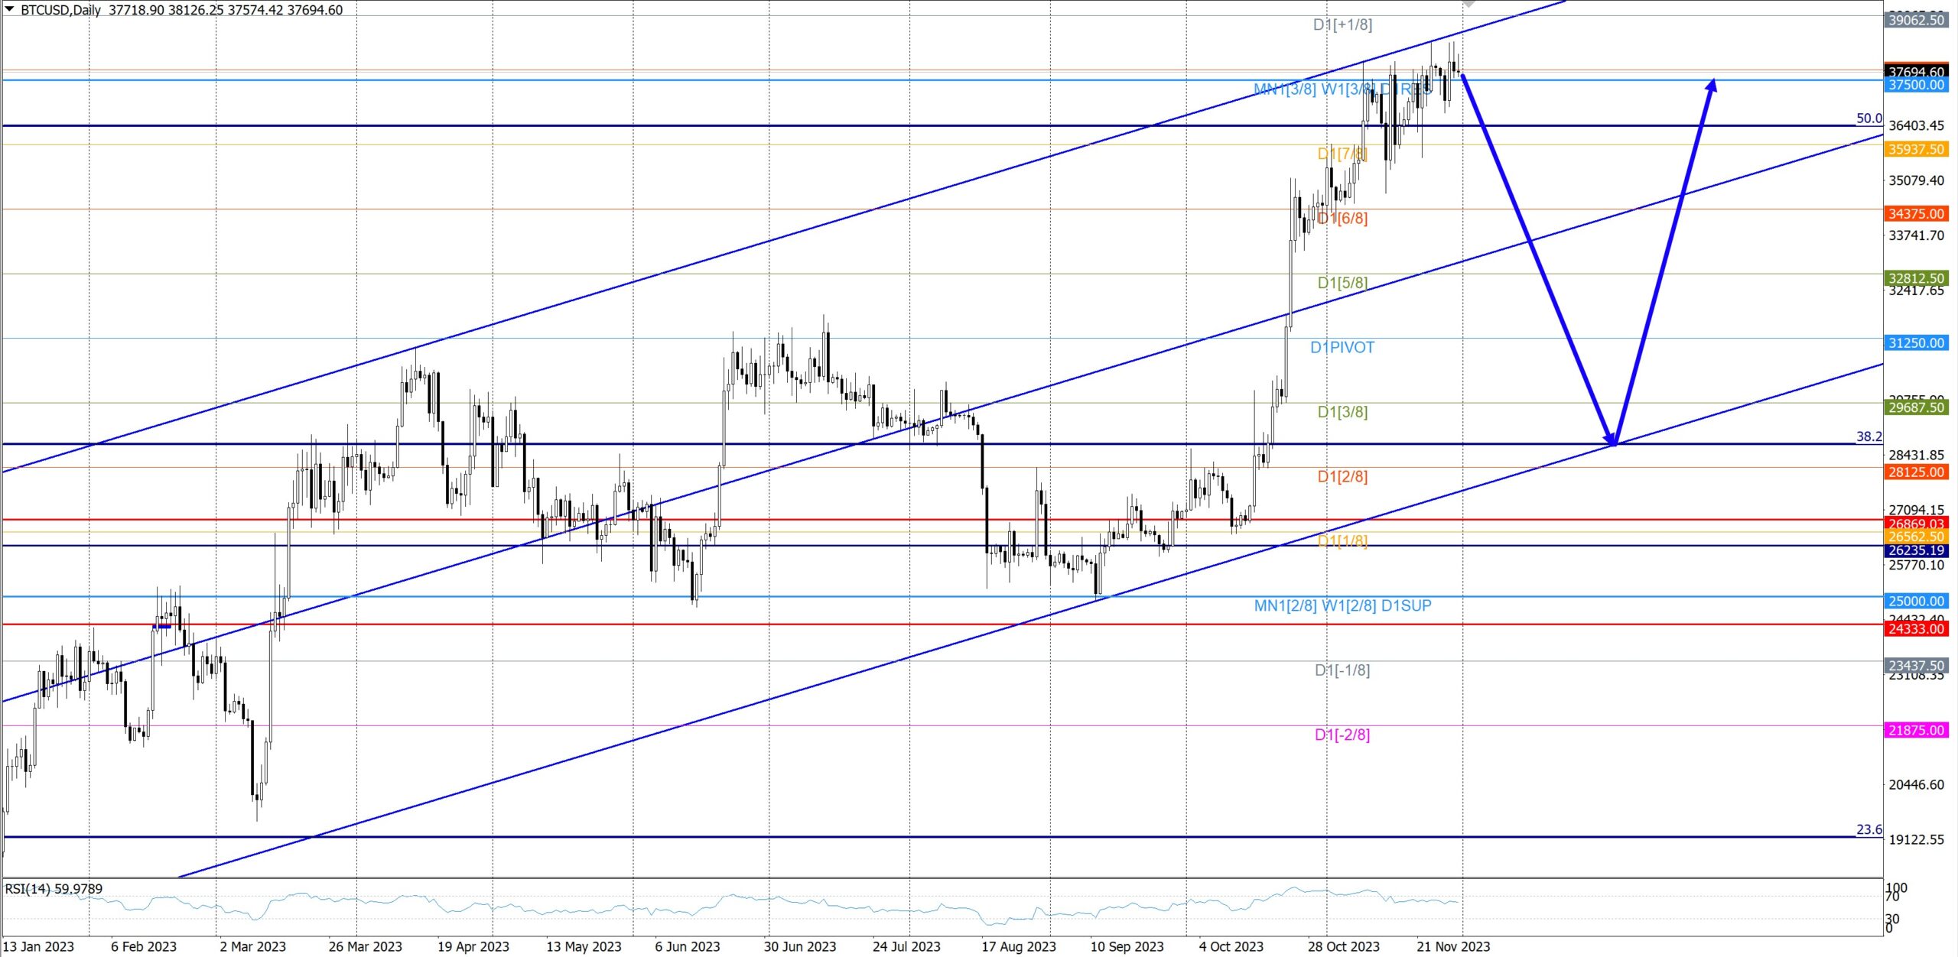Click the upward blue forecast arrow head
This screenshot has height=957, width=1958.
click(x=1712, y=86)
